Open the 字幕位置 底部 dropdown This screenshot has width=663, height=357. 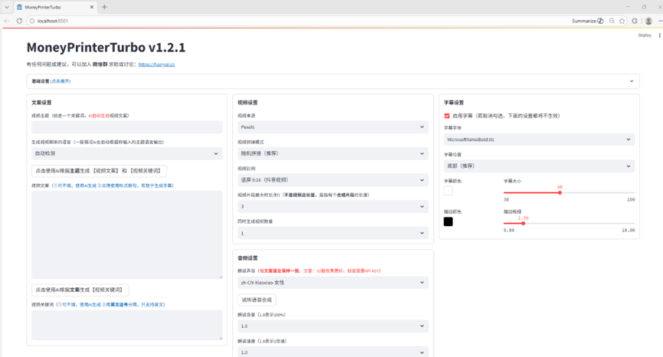[x=539, y=166]
